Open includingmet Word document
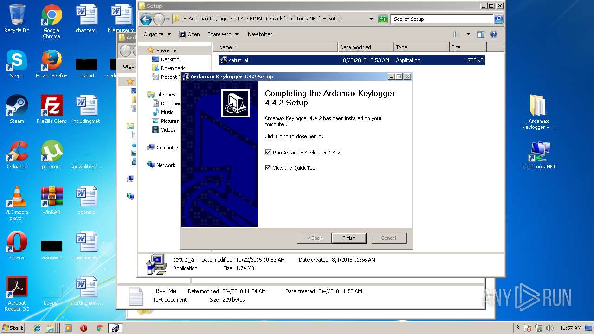Screen dimensions: 594x334 point(86,109)
